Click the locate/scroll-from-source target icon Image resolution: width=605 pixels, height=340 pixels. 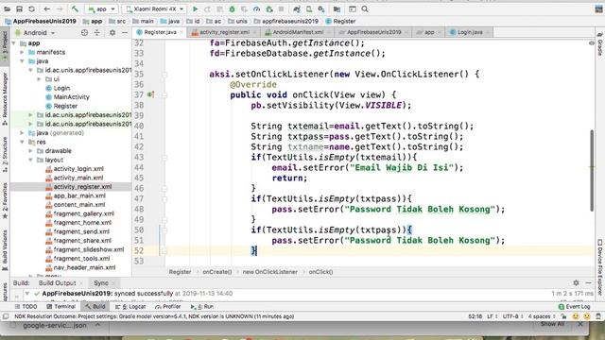pos(84,33)
